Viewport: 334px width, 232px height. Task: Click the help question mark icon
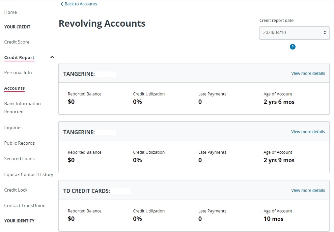coord(292,47)
